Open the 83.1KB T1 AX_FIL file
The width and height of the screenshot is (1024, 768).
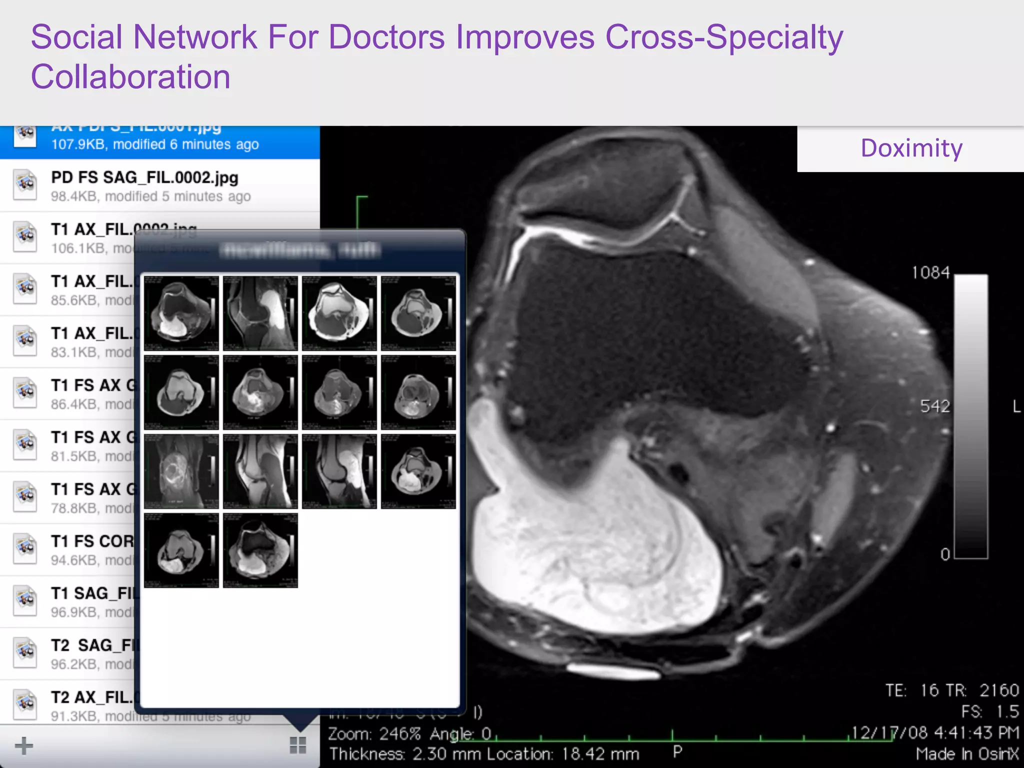tap(67, 342)
